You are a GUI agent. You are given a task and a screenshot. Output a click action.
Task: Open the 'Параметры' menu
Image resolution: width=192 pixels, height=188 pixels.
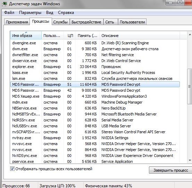pos(30,13)
